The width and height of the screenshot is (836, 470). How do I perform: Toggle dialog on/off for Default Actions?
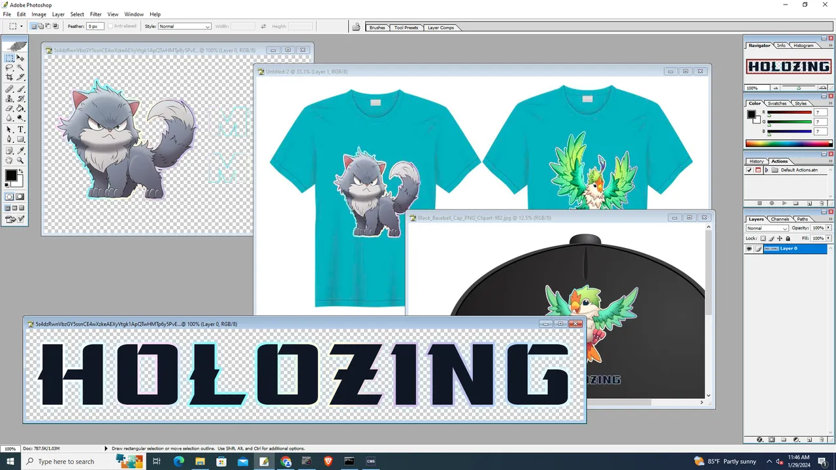click(758, 170)
